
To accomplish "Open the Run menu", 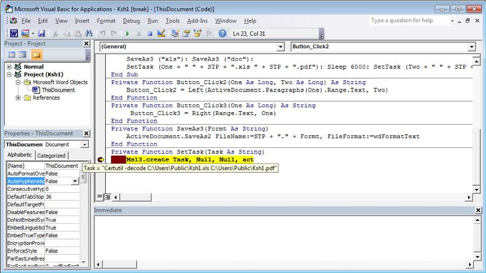I will pyautogui.click(x=152, y=21).
